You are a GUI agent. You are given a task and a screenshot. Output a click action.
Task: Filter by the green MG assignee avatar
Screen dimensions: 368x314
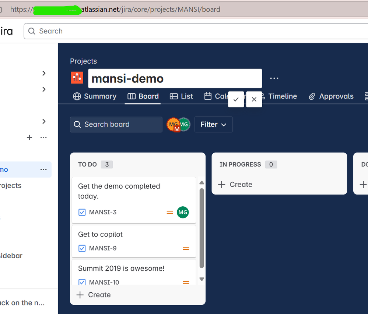pos(185,124)
